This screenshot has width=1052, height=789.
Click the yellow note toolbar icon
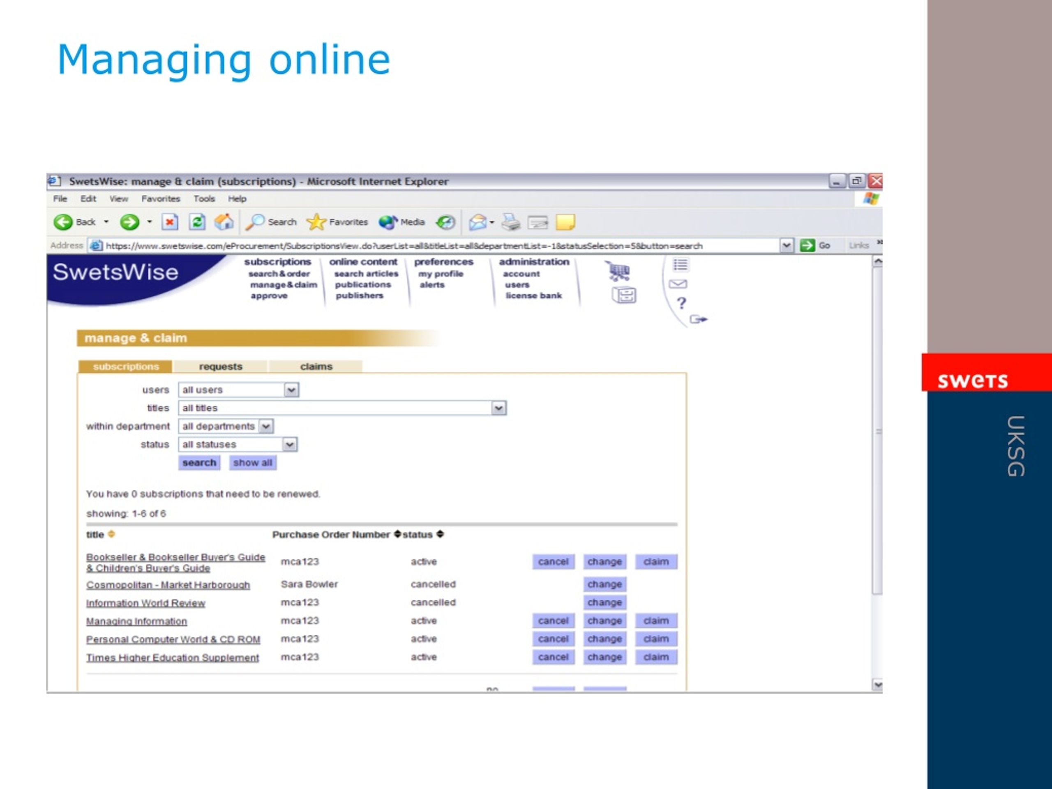(565, 222)
